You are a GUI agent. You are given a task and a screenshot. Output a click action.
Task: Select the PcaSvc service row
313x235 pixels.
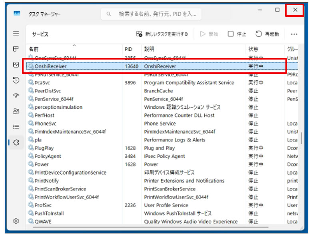pos(162,83)
